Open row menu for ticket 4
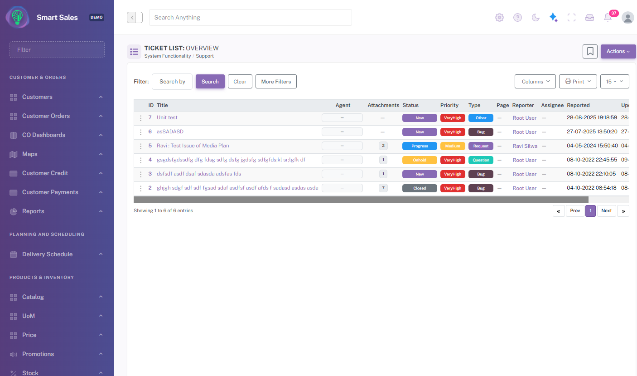637x376 pixels. (140, 160)
